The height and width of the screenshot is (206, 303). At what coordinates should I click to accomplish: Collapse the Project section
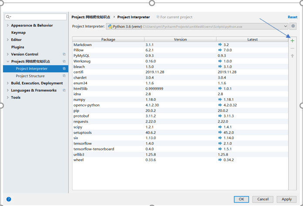8,61
